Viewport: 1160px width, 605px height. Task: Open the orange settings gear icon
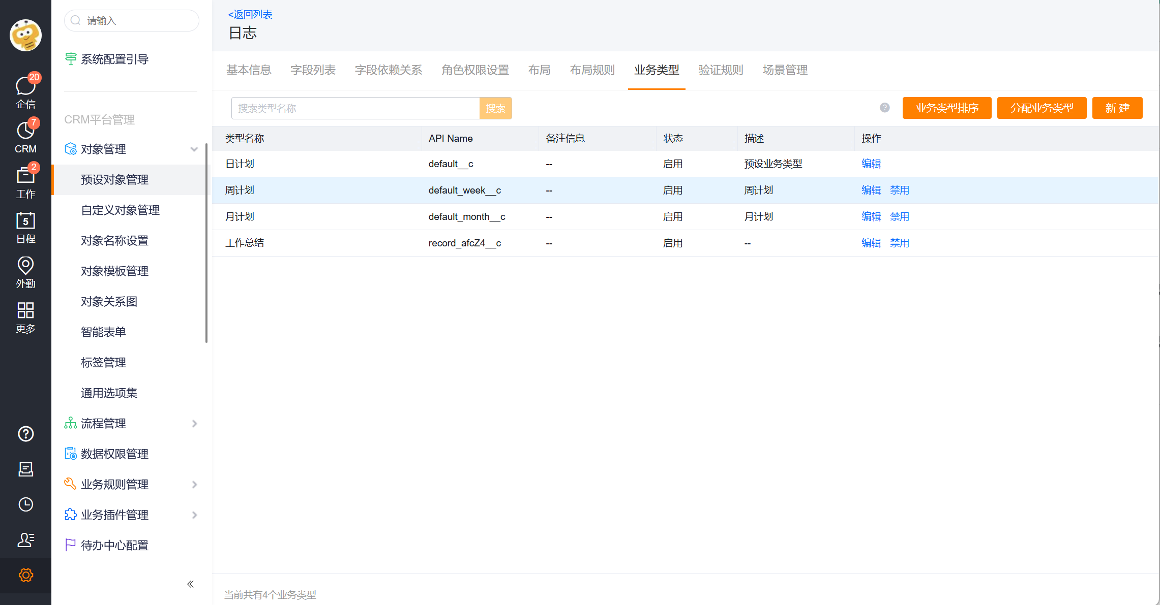coord(25,575)
